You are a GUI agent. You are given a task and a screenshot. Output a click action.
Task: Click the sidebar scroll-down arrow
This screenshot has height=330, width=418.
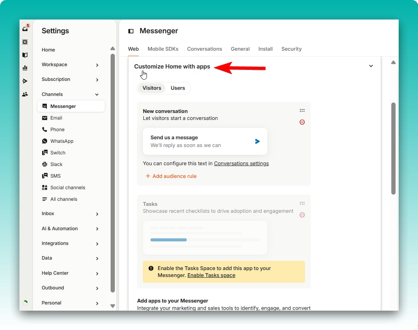tap(113, 306)
